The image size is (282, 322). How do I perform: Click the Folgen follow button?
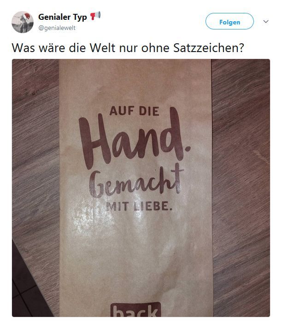(229, 21)
